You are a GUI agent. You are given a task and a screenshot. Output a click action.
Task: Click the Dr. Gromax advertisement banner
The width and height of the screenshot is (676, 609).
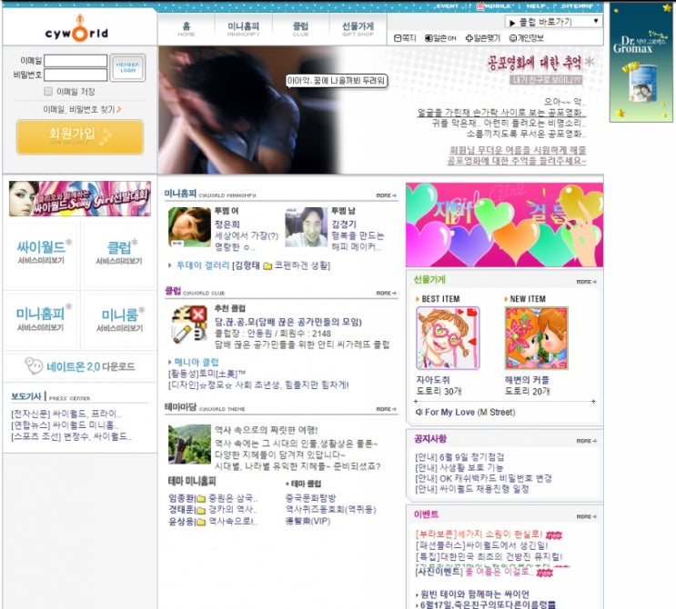coord(641,63)
